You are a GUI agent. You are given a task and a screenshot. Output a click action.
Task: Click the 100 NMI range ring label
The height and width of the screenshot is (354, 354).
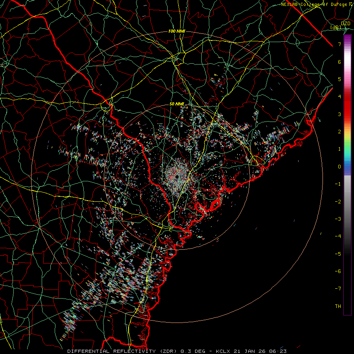click(177, 31)
